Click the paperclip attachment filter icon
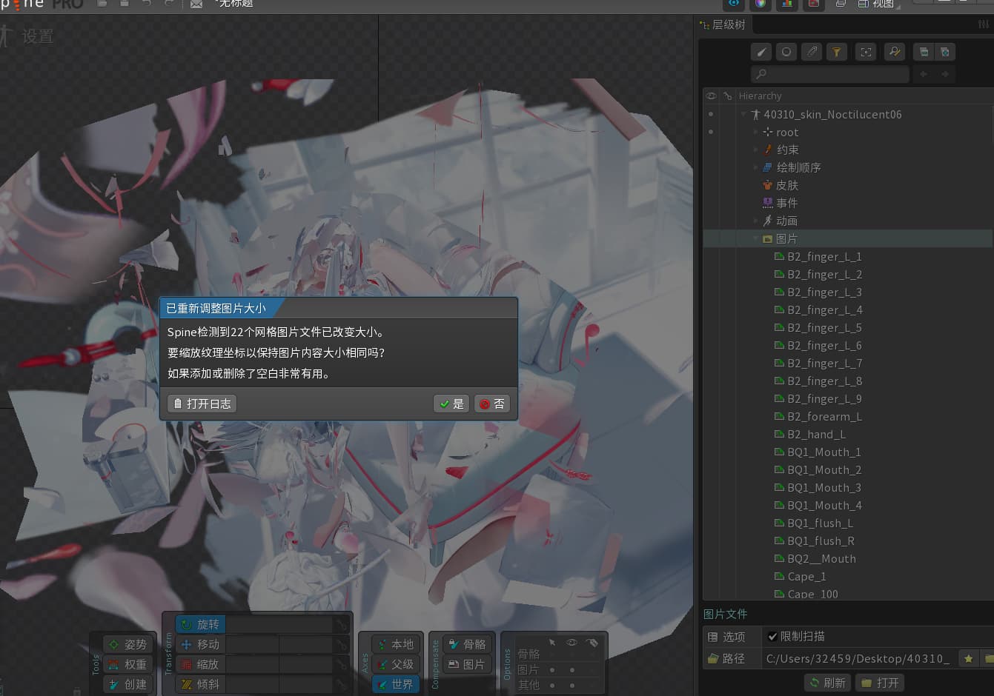The image size is (994, 696). pyautogui.click(x=812, y=52)
